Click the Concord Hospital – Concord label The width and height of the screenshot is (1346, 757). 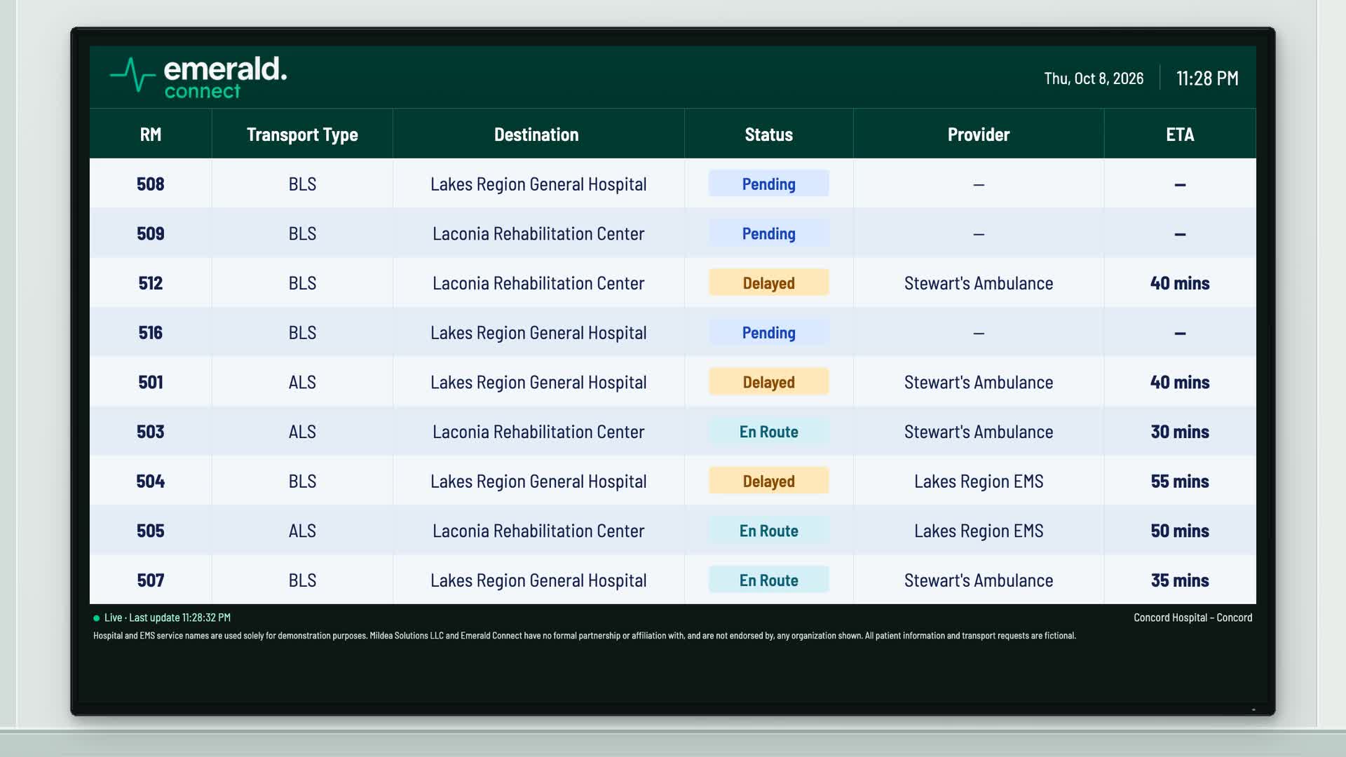(x=1192, y=618)
